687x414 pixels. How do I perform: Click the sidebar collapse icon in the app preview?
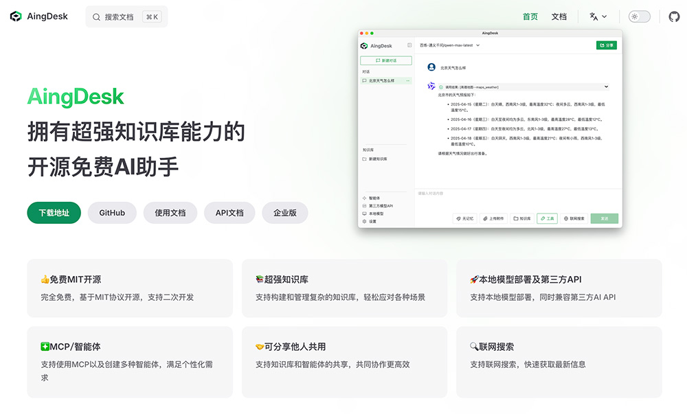[x=409, y=45]
